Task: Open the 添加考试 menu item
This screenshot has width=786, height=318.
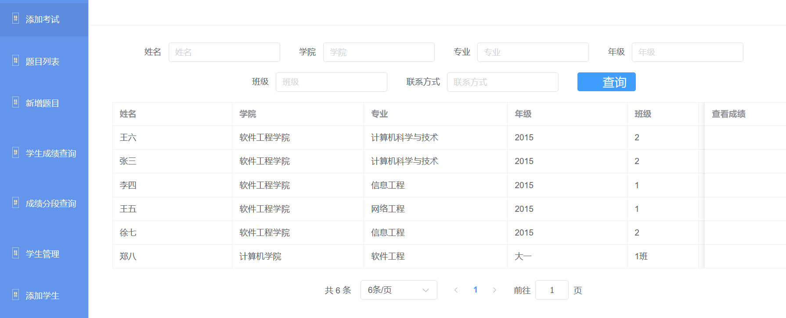Action: pos(44,19)
